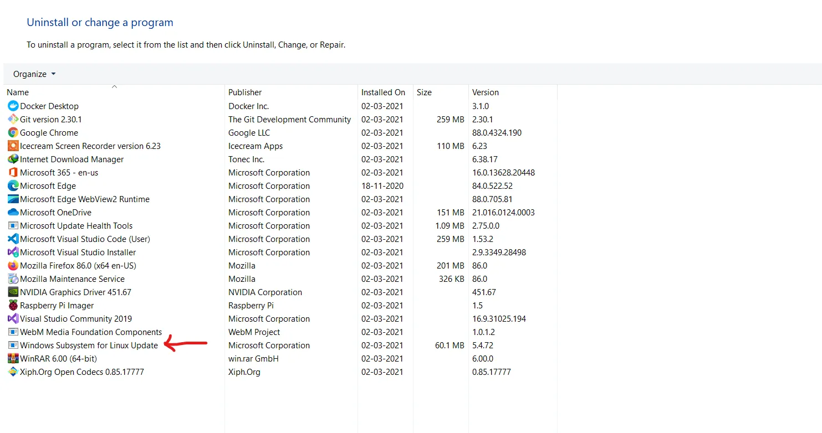Click the Google LLC publisher cell
This screenshot has width=822, height=433.
(x=249, y=132)
